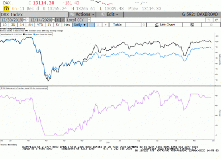Switch to Table view
Screen dimensions: 221x159
117,25
